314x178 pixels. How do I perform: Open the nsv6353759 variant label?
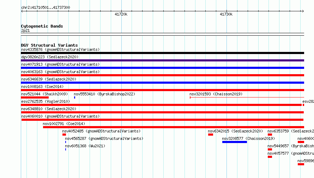[x=291, y=131]
